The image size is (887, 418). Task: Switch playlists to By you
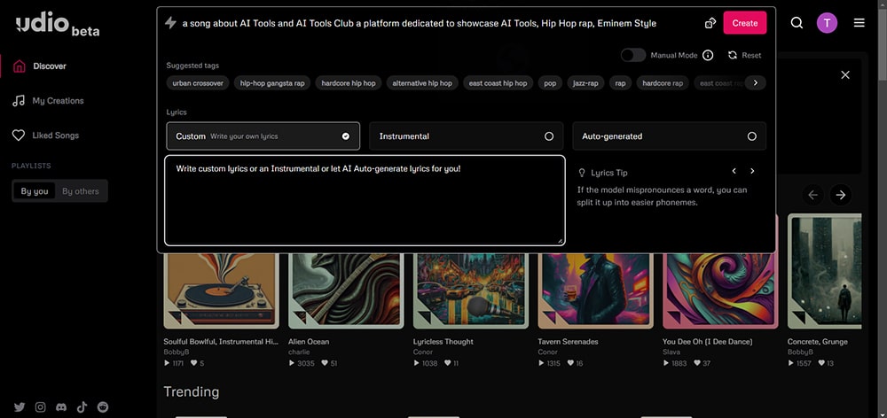(x=35, y=191)
